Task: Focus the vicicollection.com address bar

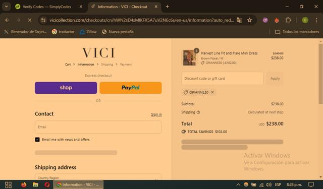Action: pos(141,20)
